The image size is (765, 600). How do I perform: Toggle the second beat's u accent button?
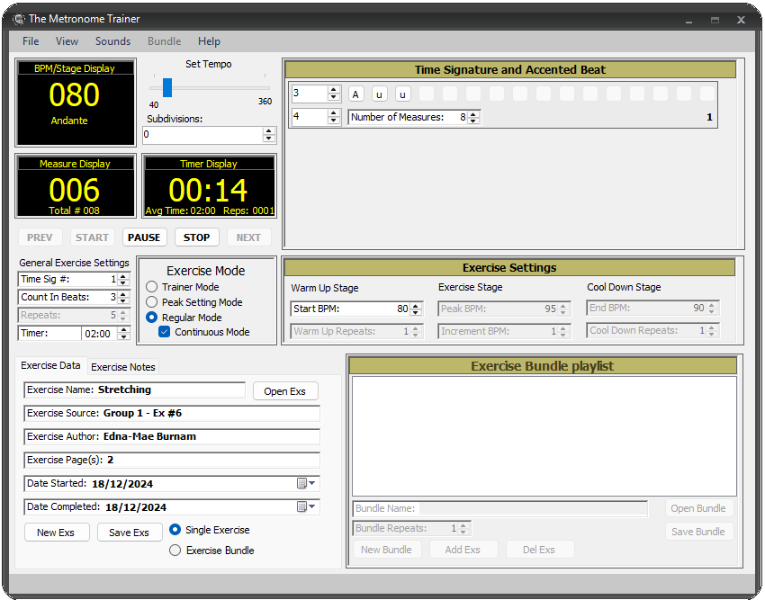[x=379, y=94]
